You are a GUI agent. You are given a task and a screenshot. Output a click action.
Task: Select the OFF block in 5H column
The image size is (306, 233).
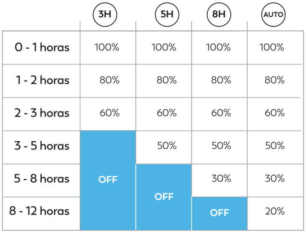[x=164, y=197]
